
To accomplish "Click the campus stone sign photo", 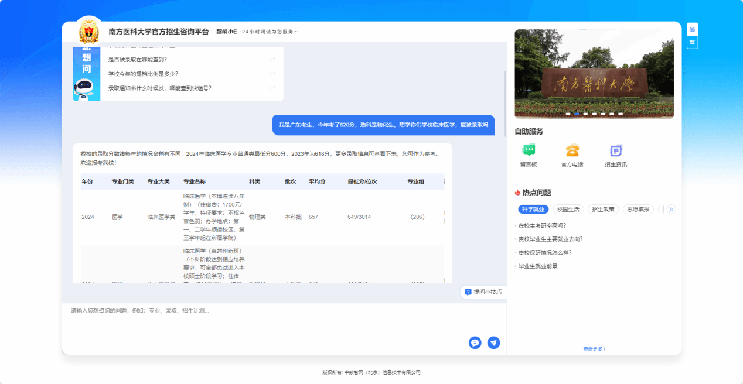I will 594,73.
